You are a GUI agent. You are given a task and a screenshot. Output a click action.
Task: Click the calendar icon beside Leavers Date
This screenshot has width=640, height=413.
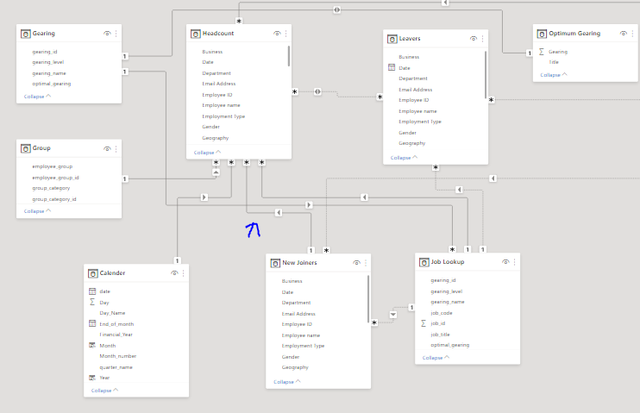tap(392, 67)
